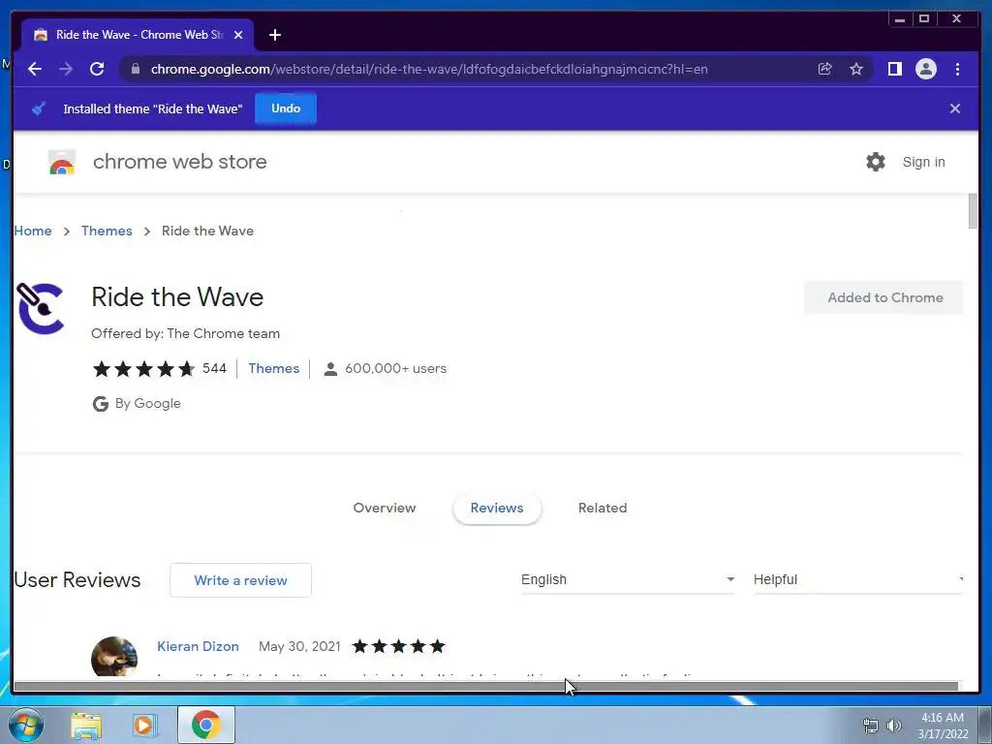Screen dimensions: 992x744
Task: Click the May 30, 2021 review date
Action: click(299, 646)
